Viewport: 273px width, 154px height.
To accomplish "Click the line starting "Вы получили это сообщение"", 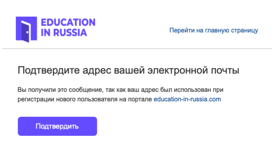I will 122,90.
